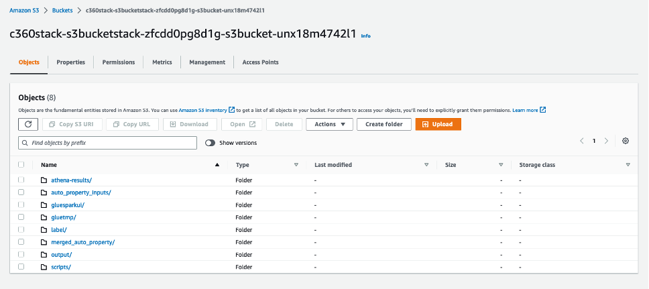
Task: Open the gluetmp/ folder
Action: [64, 217]
